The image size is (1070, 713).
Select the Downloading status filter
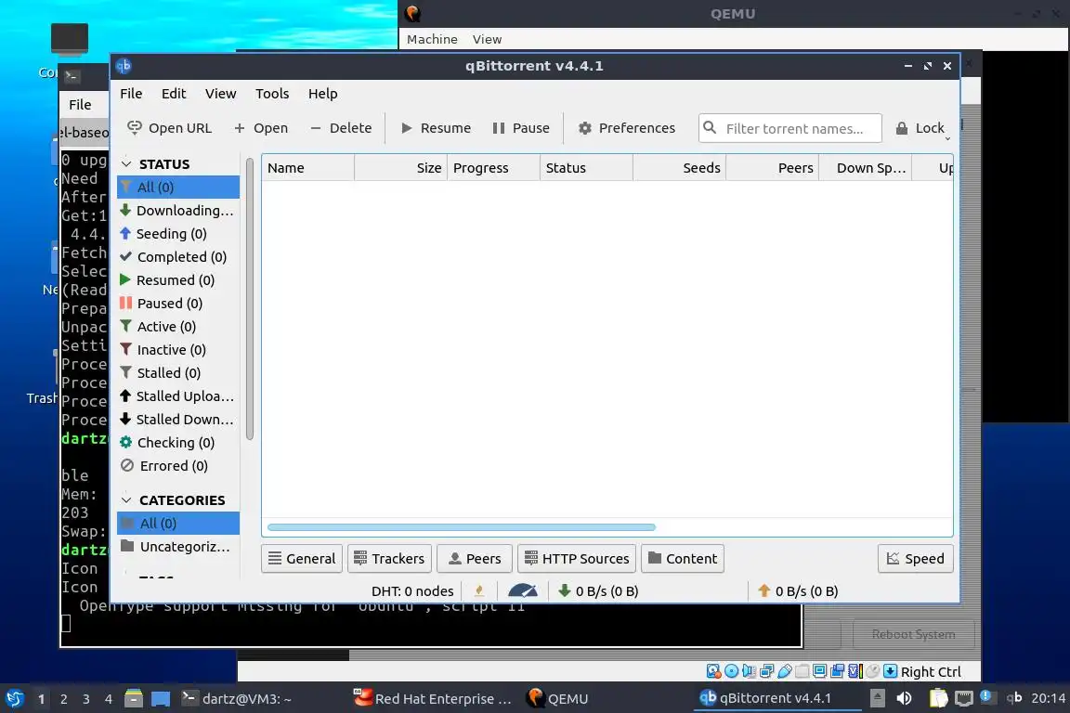[178, 210]
